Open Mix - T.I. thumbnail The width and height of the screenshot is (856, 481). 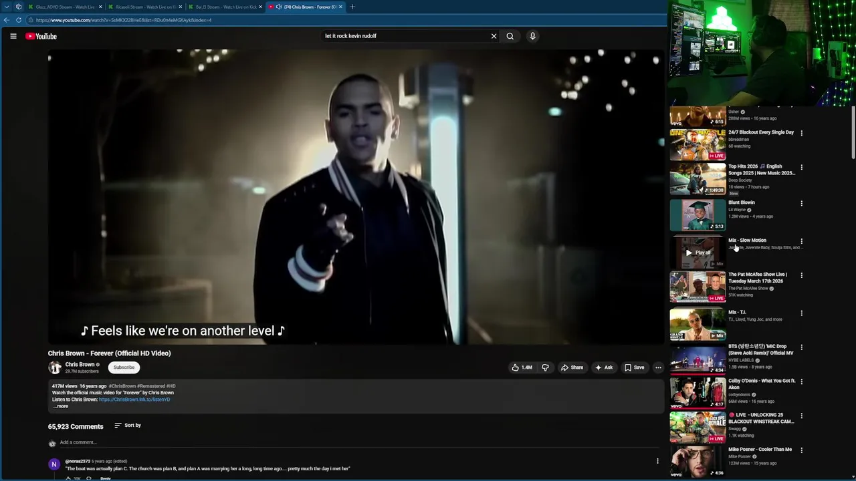point(698,324)
